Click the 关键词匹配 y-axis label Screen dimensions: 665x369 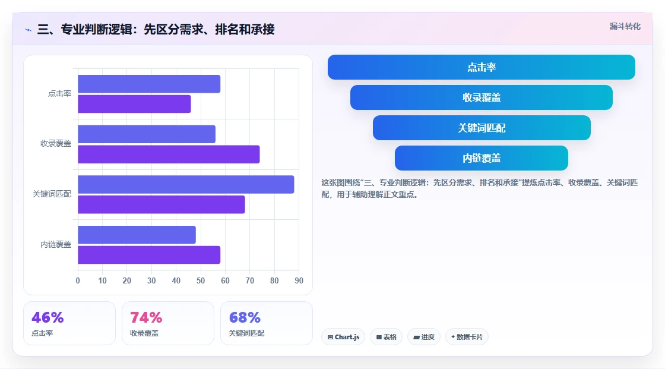tap(52, 194)
